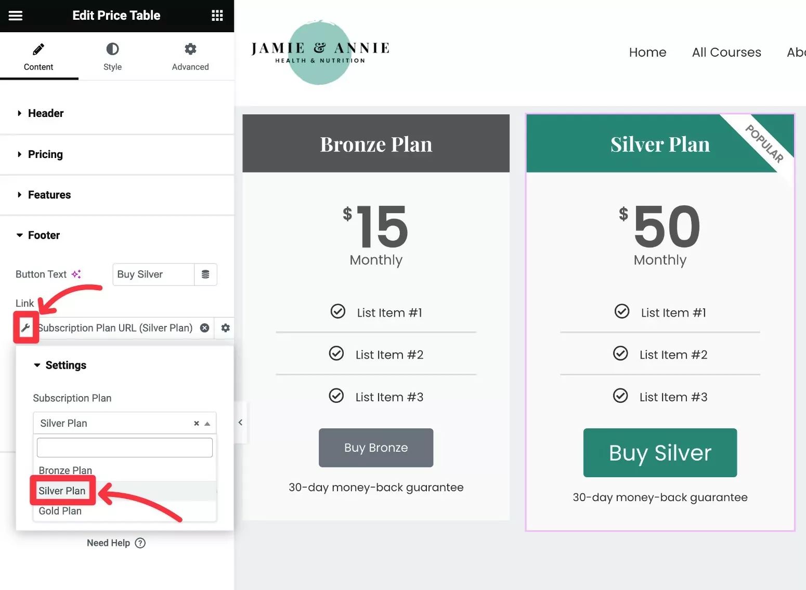Switch to the Style tab

tap(112, 57)
